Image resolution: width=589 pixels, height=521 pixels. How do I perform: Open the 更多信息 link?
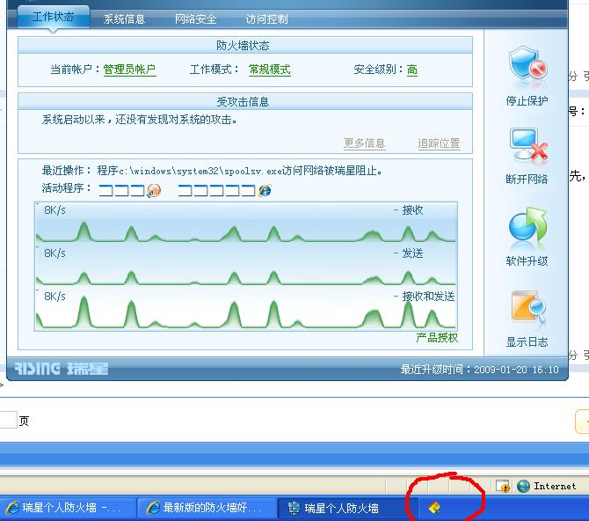click(364, 143)
